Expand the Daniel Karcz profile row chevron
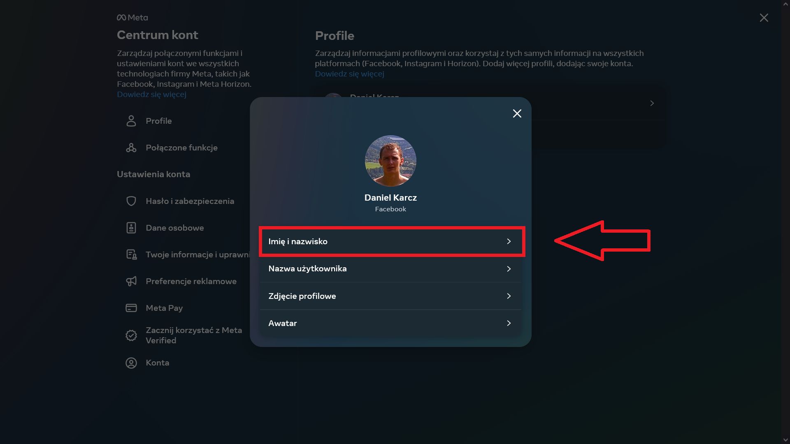The height and width of the screenshot is (444, 790). (651, 103)
